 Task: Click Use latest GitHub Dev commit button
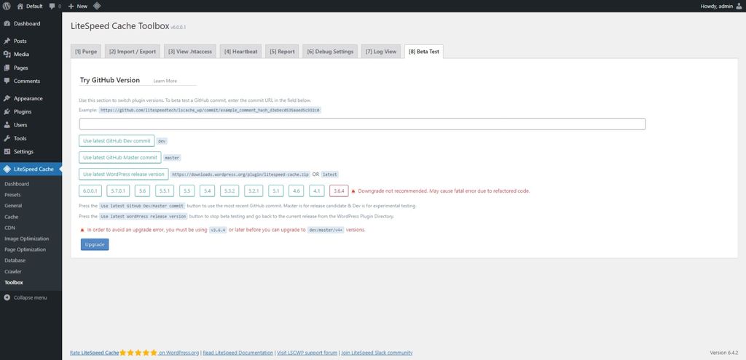pyautogui.click(x=117, y=141)
